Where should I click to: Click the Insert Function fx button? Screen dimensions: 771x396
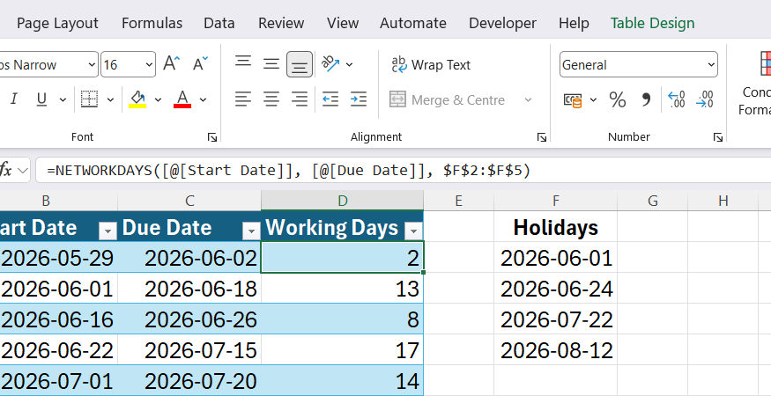6,171
